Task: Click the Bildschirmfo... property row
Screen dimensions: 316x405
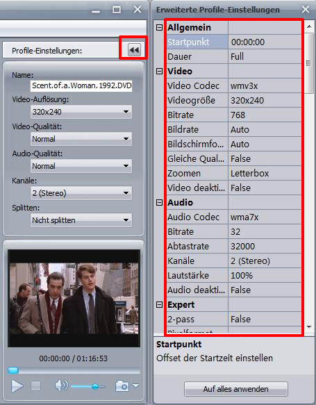Action: pyautogui.click(x=234, y=144)
